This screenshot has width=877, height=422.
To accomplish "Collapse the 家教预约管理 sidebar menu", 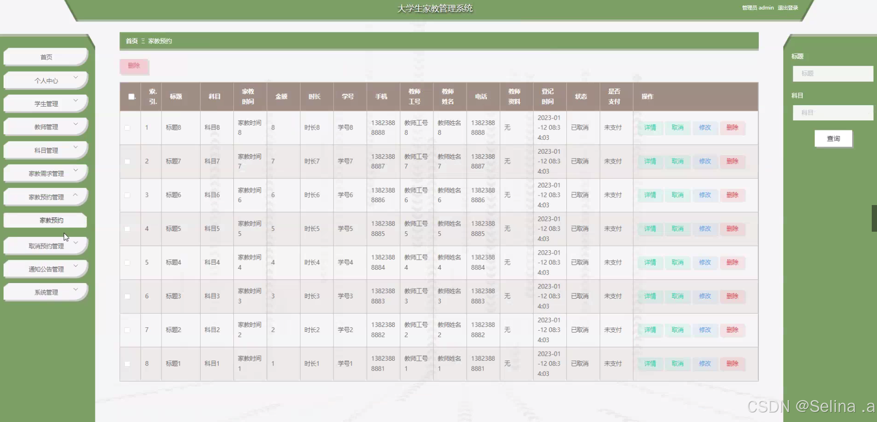I will (46, 197).
